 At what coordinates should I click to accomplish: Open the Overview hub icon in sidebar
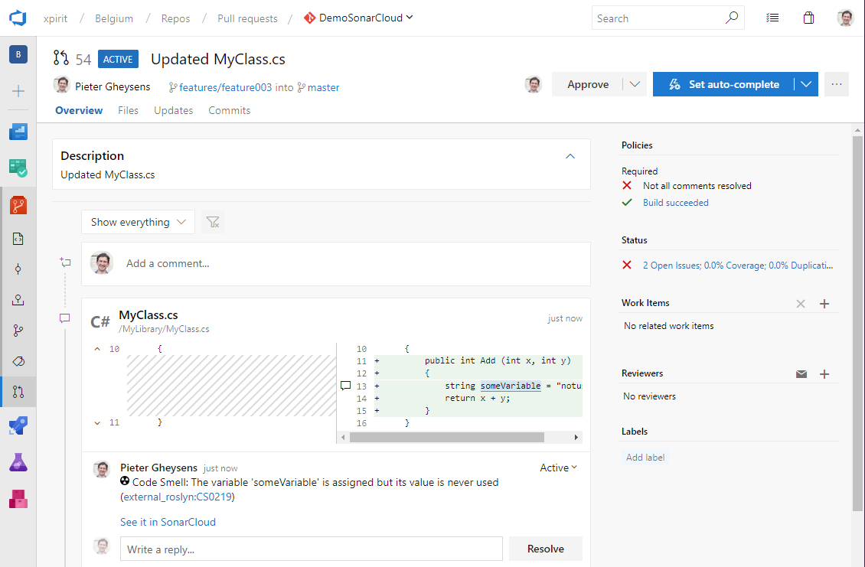(x=18, y=132)
